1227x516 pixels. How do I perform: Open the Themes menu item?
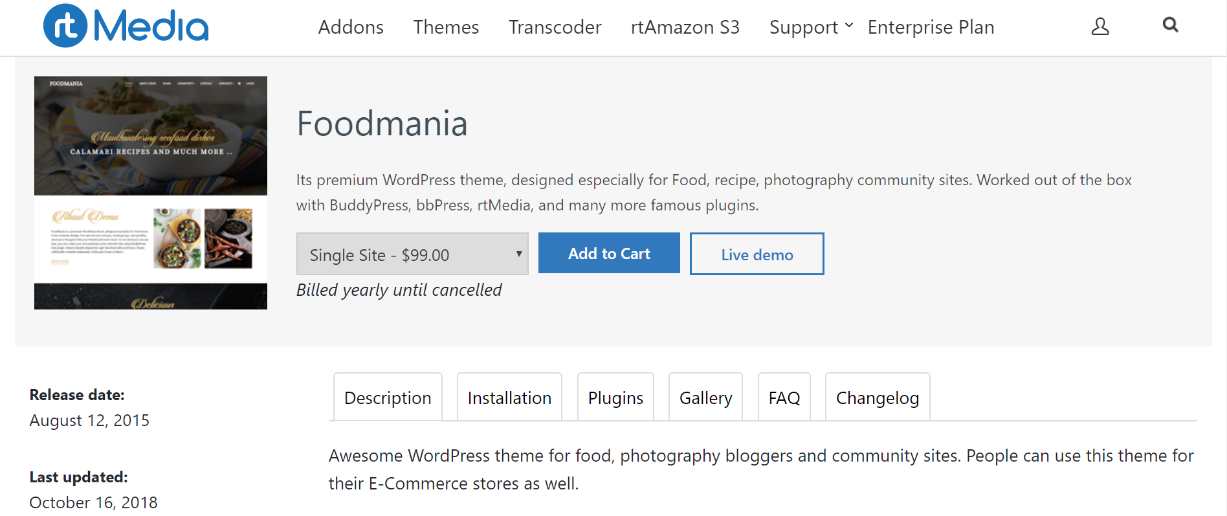pos(446,27)
